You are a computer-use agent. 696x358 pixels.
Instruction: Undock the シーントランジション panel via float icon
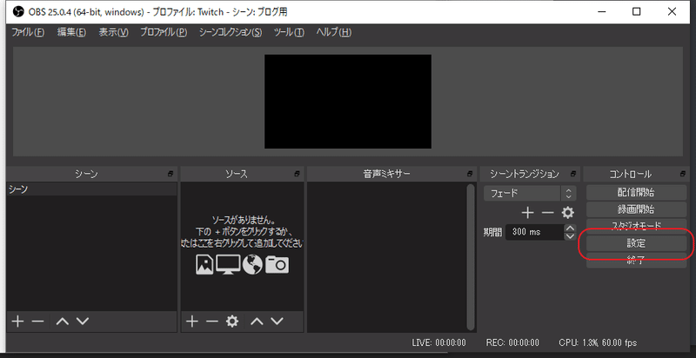click(573, 174)
